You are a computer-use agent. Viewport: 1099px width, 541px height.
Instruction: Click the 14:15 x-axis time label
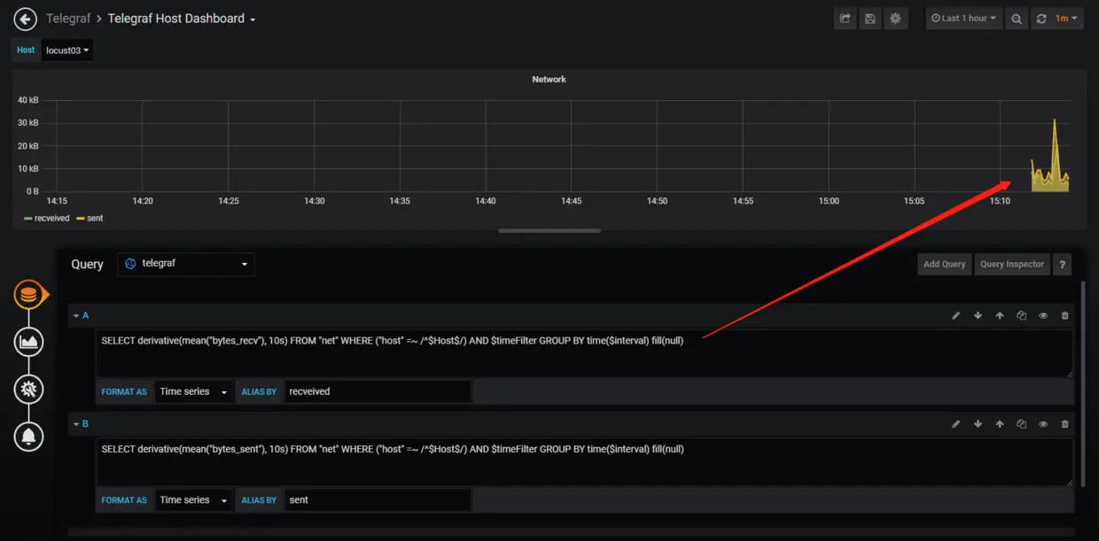[57, 202]
